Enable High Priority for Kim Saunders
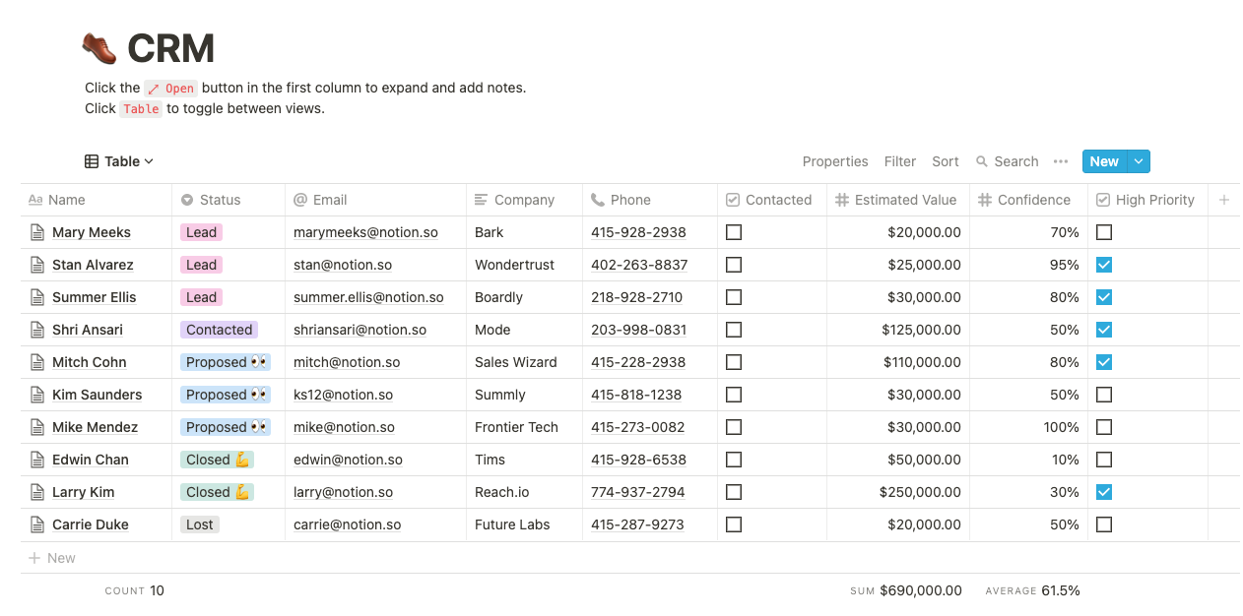The image size is (1243, 616). [1104, 395]
